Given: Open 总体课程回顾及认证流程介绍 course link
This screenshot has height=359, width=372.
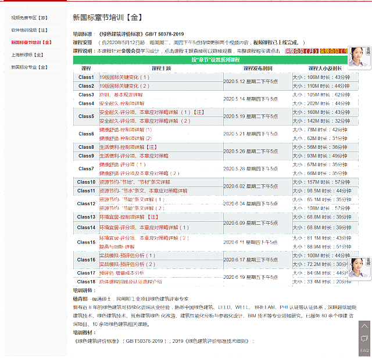Looking at the screenshot, I should pos(131,282).
